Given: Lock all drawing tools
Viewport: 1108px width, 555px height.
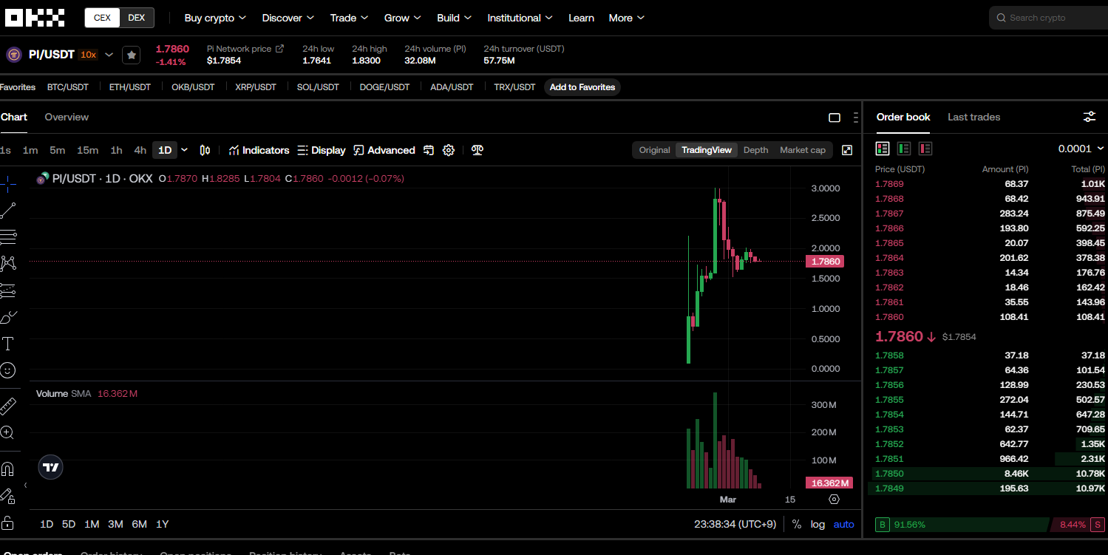Looking at the screenshot, I should (8, 522).
